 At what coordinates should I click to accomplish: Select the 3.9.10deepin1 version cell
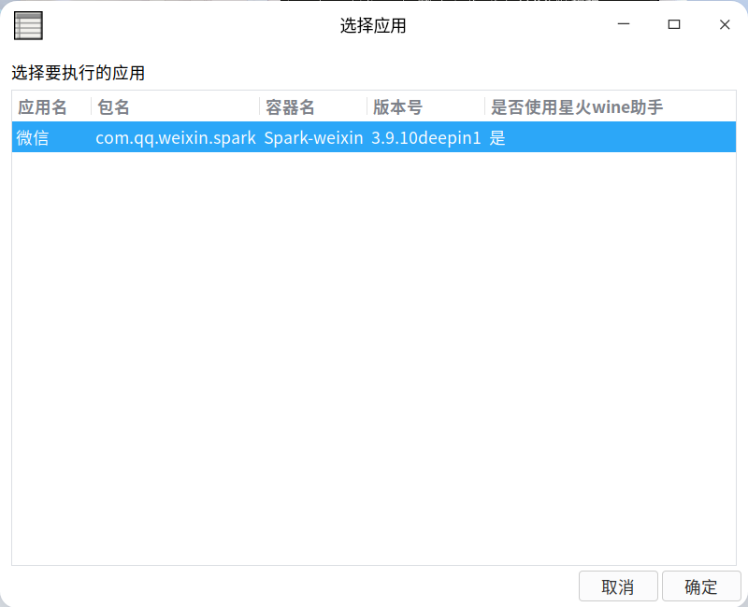point(426,137)
